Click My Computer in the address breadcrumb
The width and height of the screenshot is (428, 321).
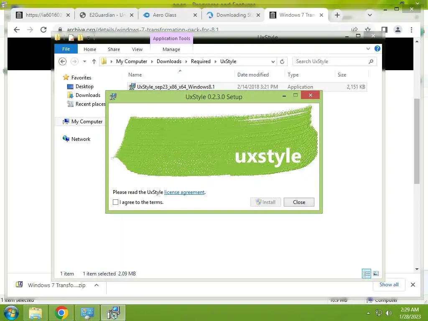pos(132,61)
